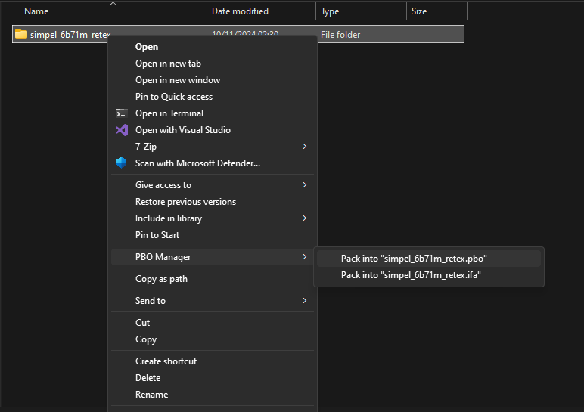Sort by the Name column header
Viewport: 584px width, 412px height.
[x=36, y=11]
